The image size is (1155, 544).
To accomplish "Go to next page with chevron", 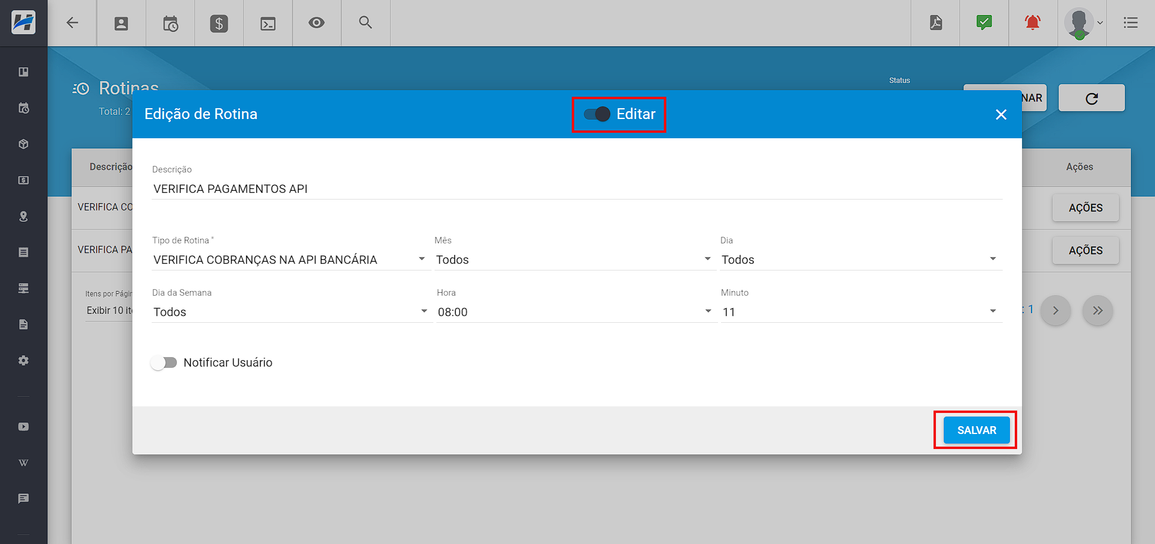I will click(1055, 311).
